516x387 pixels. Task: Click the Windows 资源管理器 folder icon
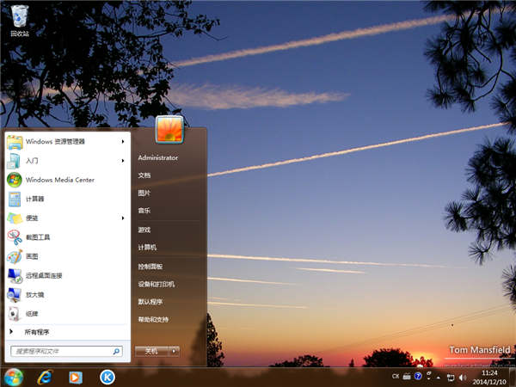tap(15, 142)
